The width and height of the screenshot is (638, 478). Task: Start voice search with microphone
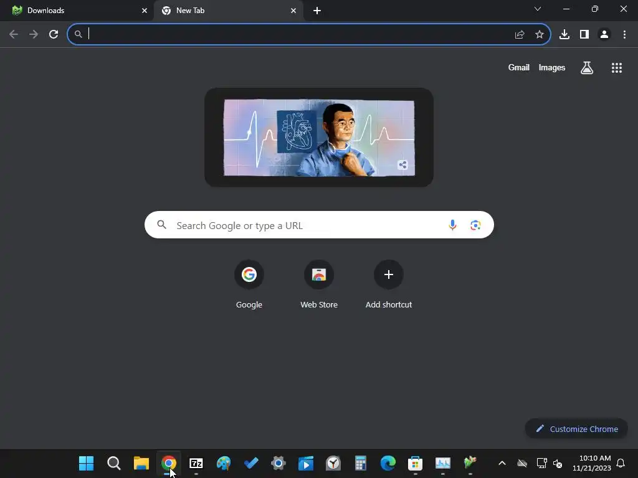pyautogui.click(x=452, y=225)
